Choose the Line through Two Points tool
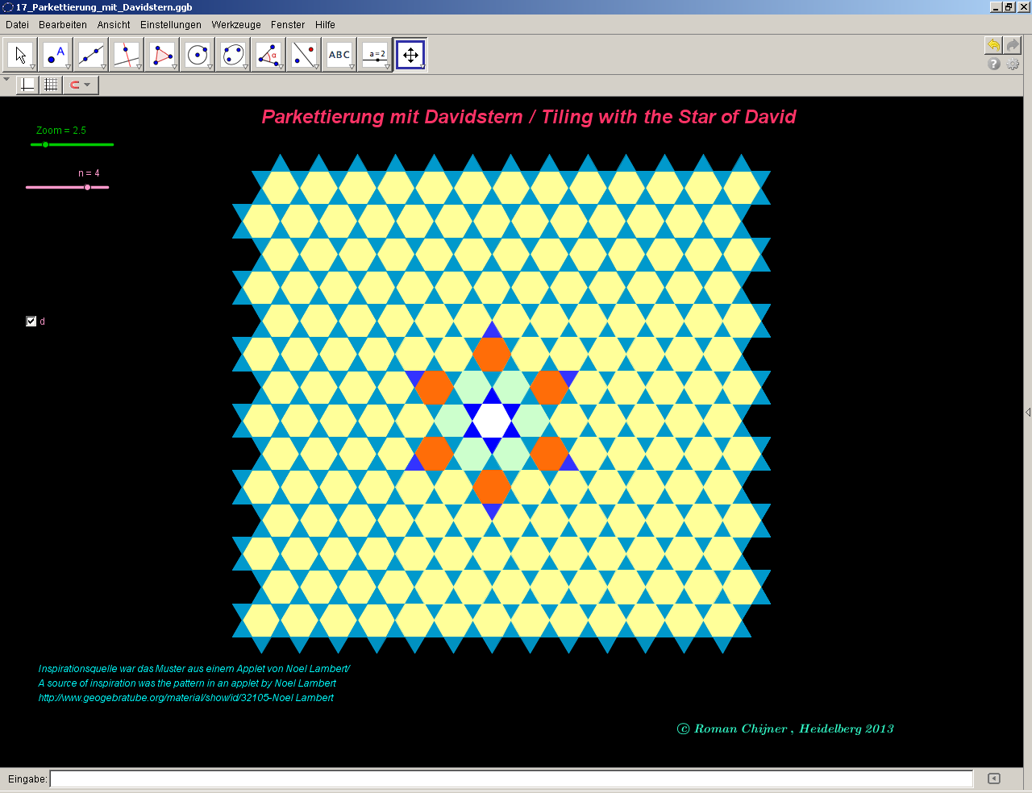Viewport: 1032px width, 793px height. pyautogui.click(x=91, y=55)
